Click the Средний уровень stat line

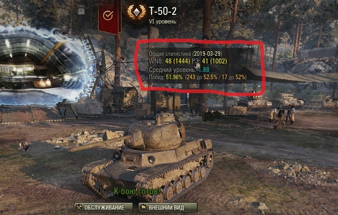179,70
